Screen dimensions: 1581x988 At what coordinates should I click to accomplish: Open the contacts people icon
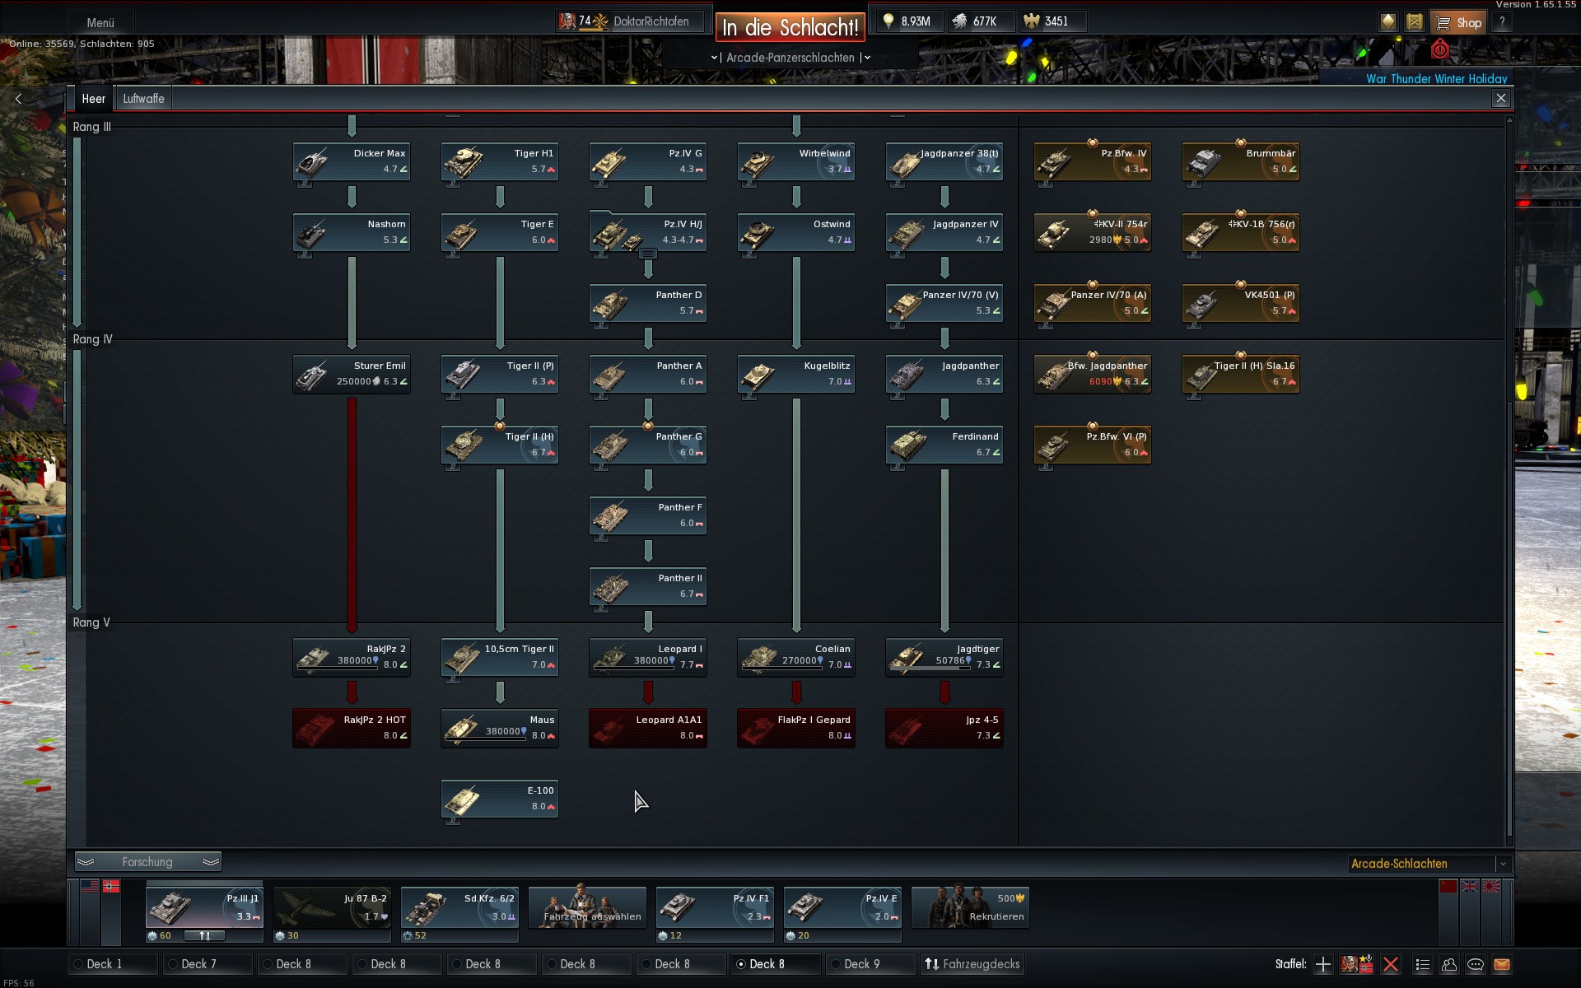[x=1448, y=964]
